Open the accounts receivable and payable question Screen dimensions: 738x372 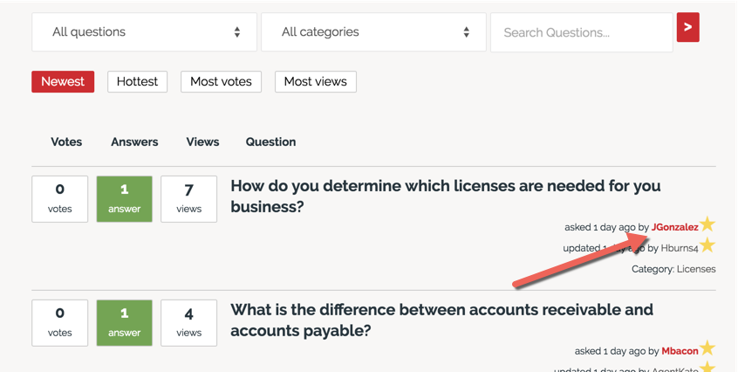(x=441, y=320)
